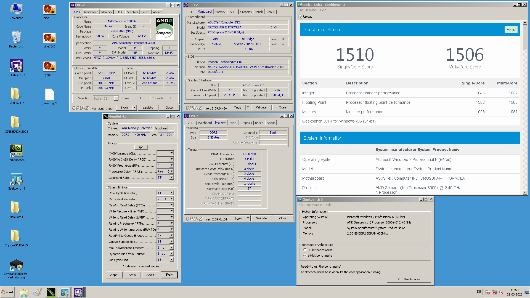Open Refresh Mode Select dropdown

coord(171,199)
